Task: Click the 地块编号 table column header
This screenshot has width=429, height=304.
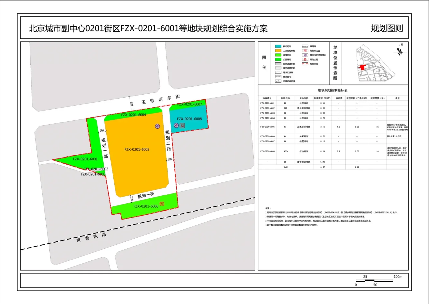Action: pos(267,98)
